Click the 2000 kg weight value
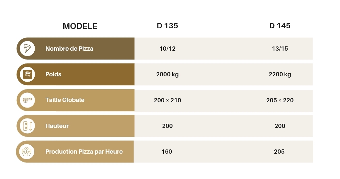340x179 pixels. [x=168, y=74]
